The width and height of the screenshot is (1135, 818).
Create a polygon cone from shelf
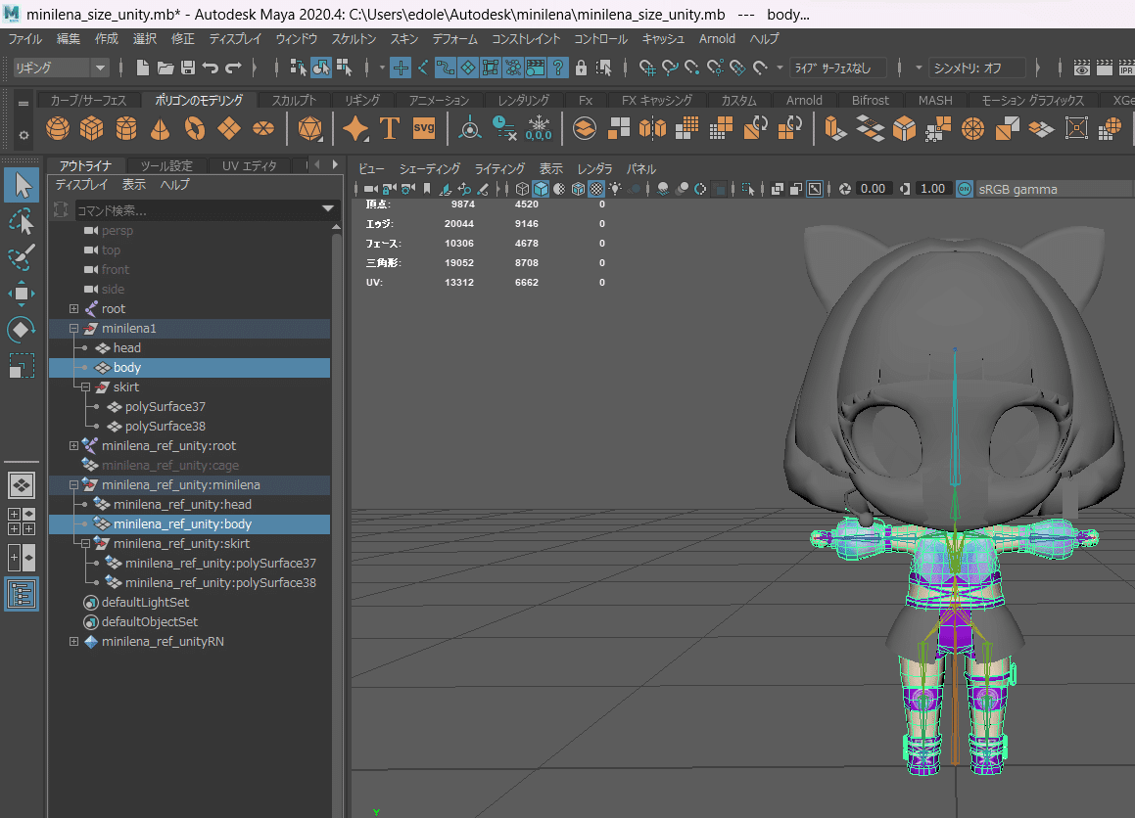[x=160, y=129]
